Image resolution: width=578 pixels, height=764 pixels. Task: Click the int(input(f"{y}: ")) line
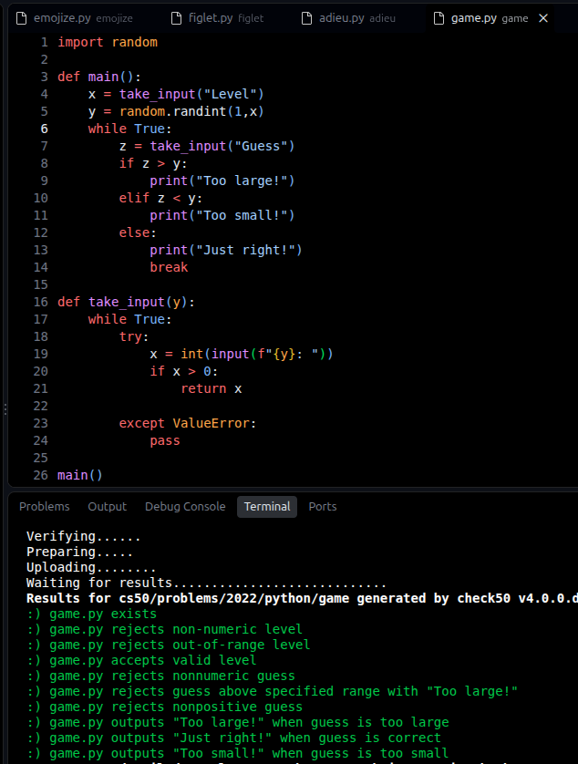(x=242, y=355)
